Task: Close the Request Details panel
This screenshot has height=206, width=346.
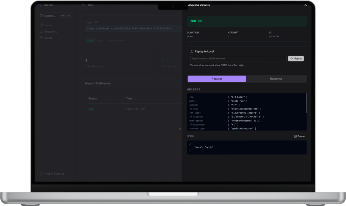Action: (305, 5)
